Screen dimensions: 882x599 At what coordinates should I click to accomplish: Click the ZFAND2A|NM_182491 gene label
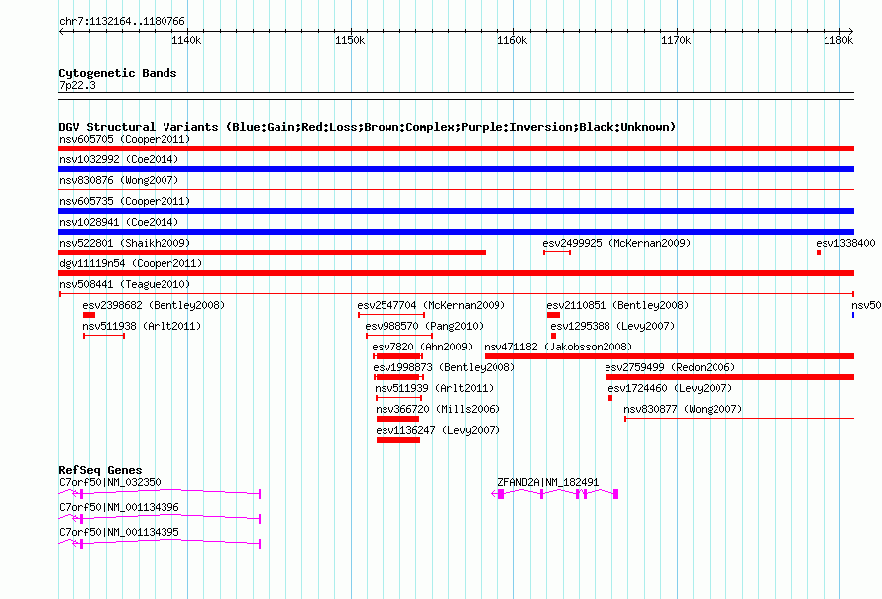tap(548, 483)
